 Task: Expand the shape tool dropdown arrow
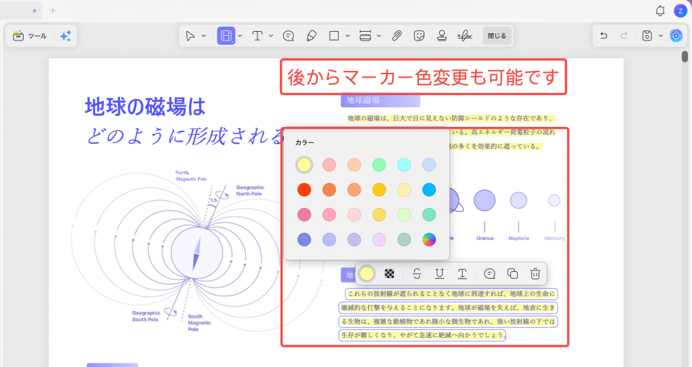(348, 36)
